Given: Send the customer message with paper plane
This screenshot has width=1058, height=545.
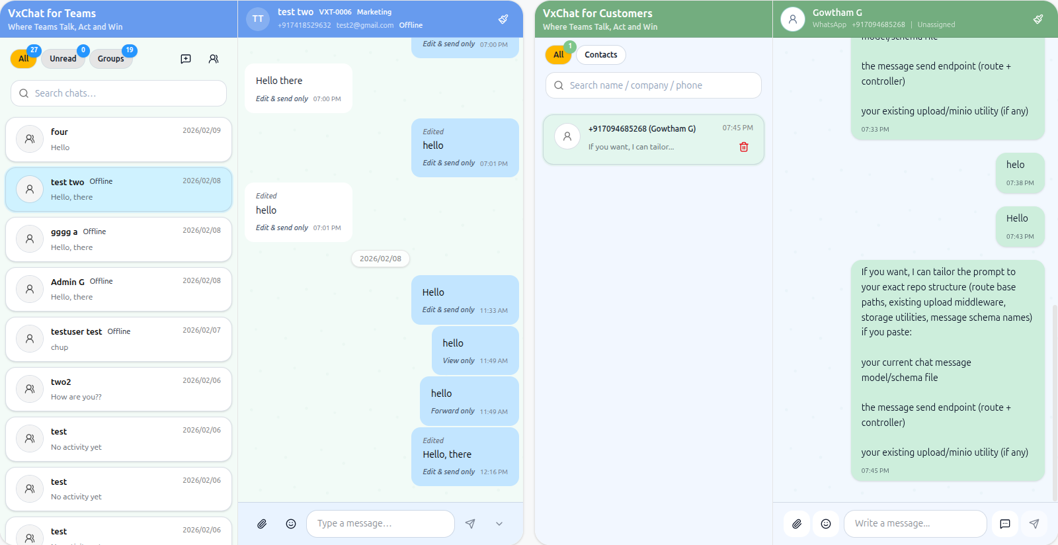Looking at the screenshot, I should pyautogui.click(x=1034, y=524).
